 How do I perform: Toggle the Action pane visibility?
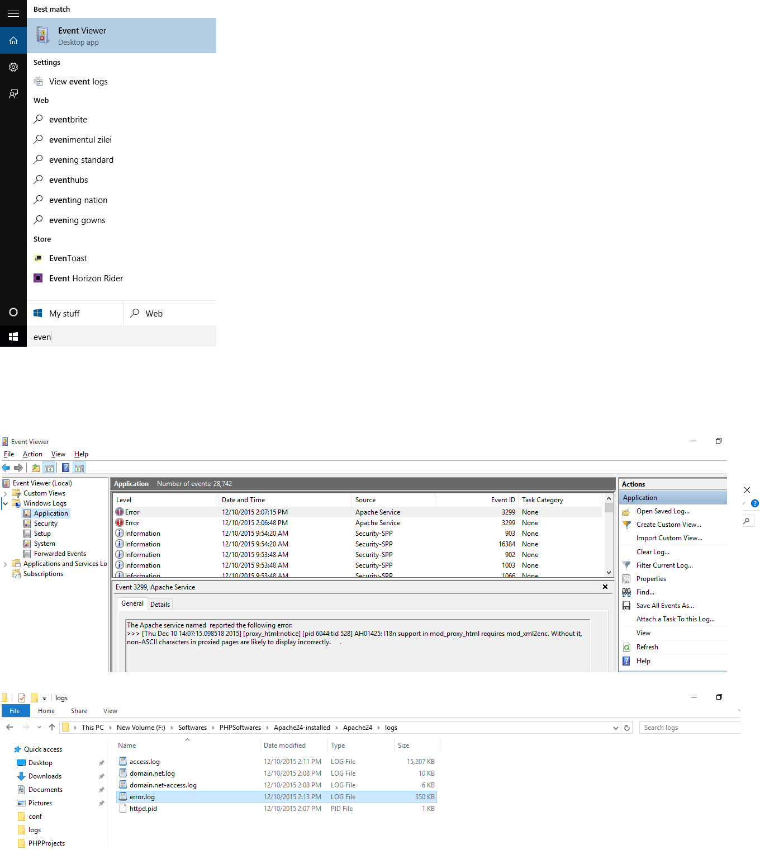[79, 468]
